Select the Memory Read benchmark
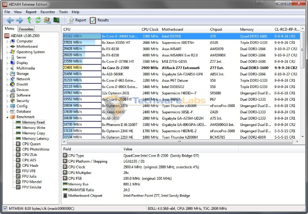Screen dimensions: 308x214 [33, 122]
